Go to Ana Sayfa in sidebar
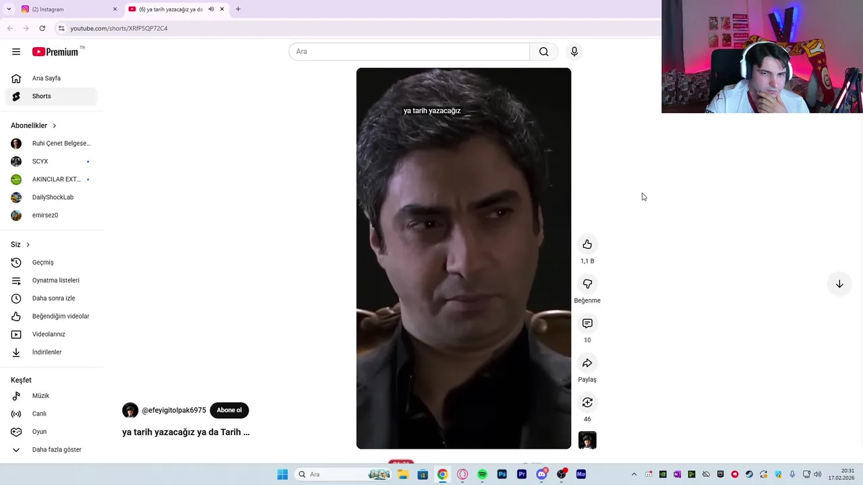Screen dimensions: 863x485 click(x=51, y=78)
